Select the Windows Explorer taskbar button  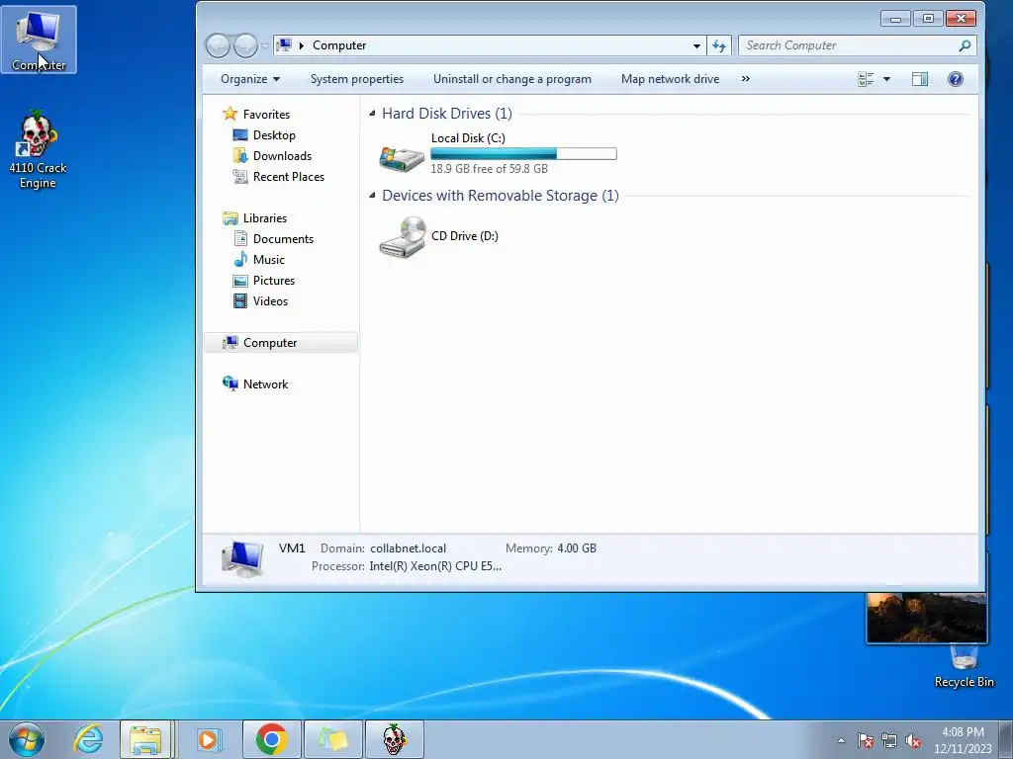tap(146, 739)
